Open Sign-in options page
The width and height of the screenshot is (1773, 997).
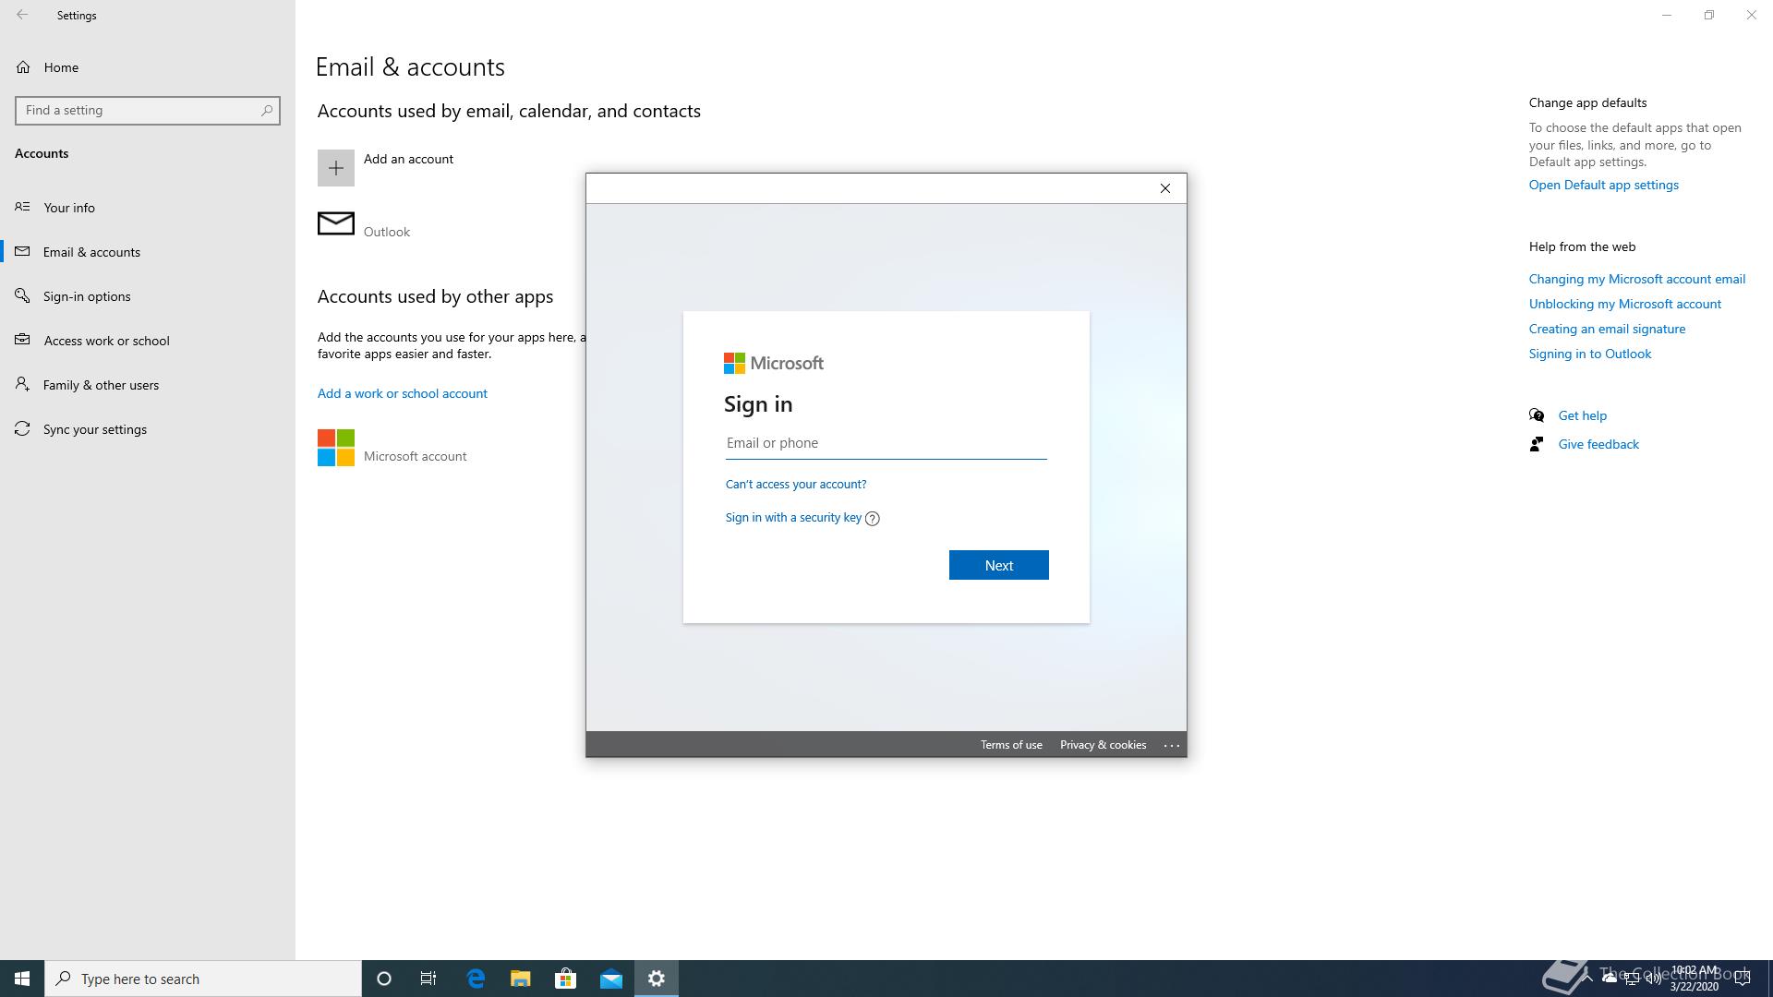(87, 296)
